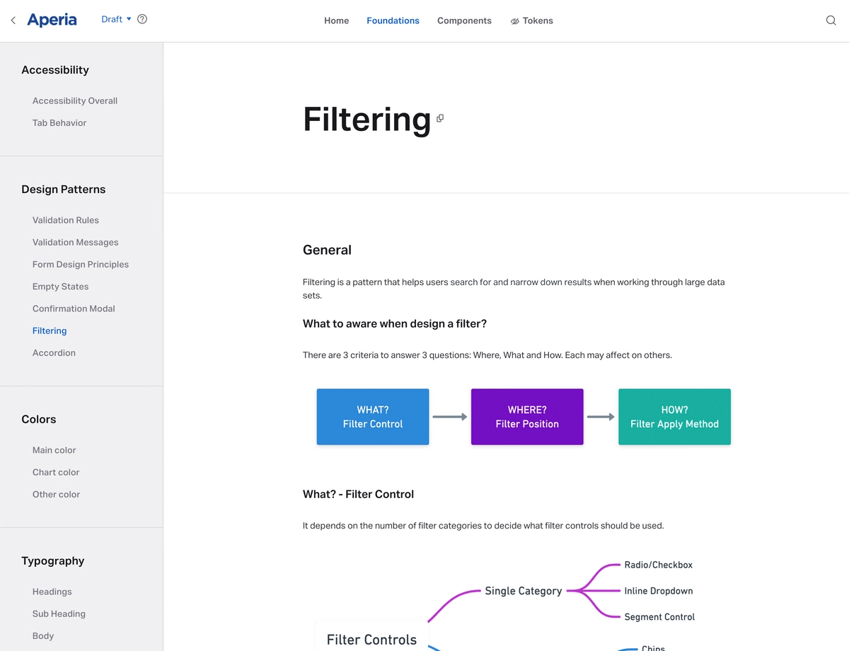Click the back arrow beside Aperia logo

click(x=13, y=21)
